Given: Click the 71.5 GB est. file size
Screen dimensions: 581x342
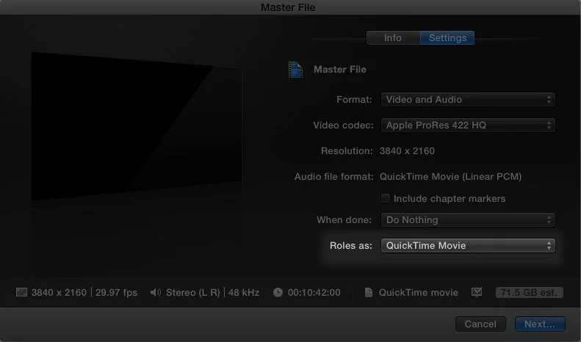Looking at the screenshot, I should click(529, 292).
